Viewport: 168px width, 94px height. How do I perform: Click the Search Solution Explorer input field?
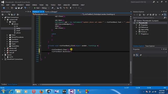(148, 18)
